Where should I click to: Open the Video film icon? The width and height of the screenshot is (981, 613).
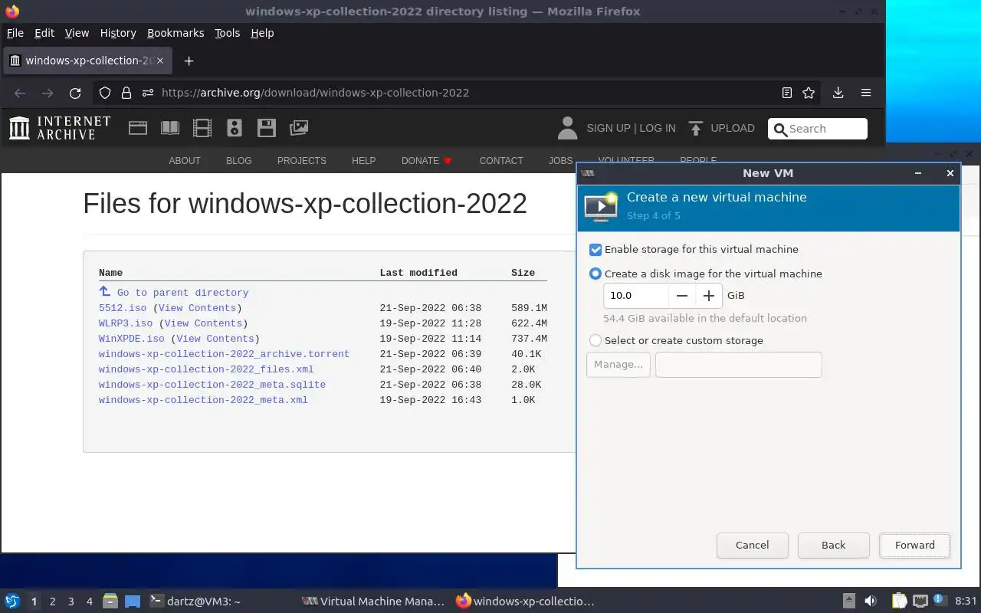click(x=202, y=128)
